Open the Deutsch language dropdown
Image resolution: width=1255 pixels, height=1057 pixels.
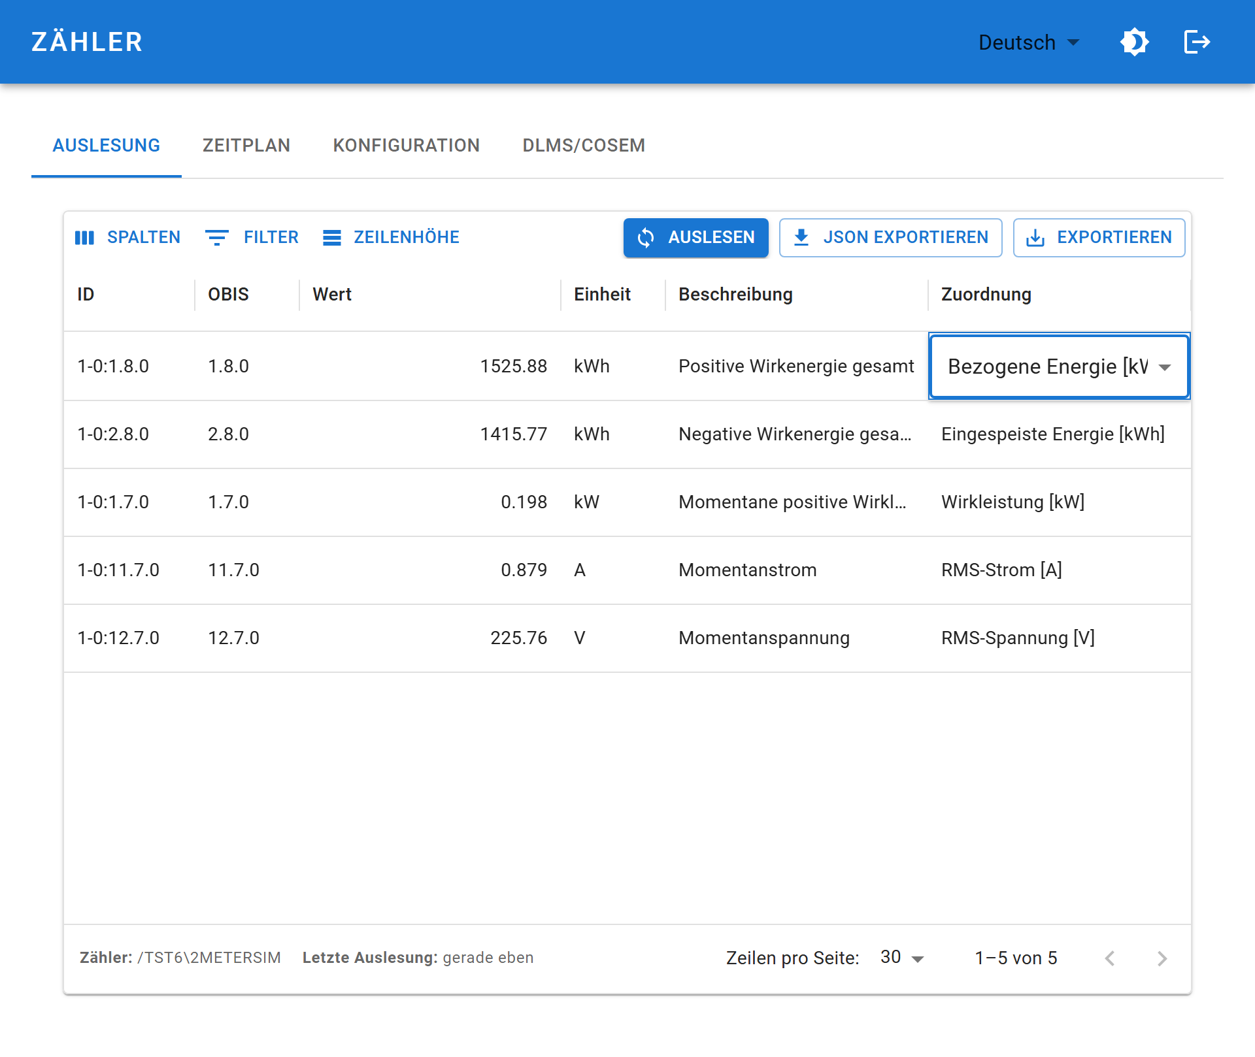tap(1029, 42)
